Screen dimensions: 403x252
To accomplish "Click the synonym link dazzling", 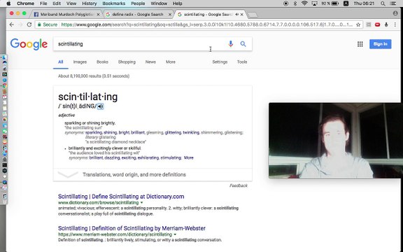I will pos(112,158).
